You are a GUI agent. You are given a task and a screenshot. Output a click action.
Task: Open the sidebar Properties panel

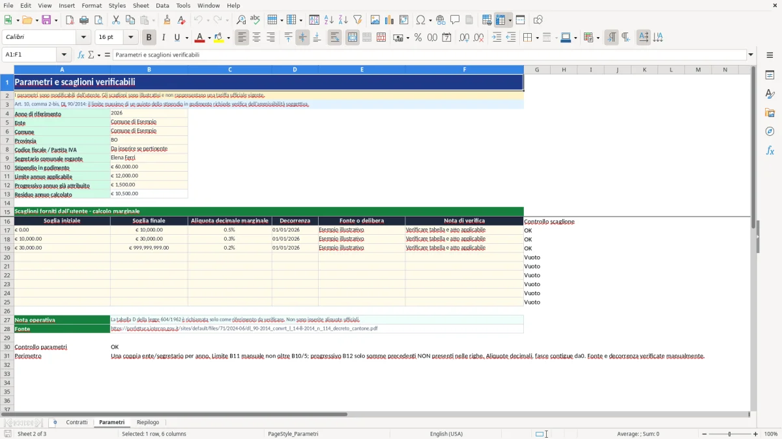coord(770,75)
